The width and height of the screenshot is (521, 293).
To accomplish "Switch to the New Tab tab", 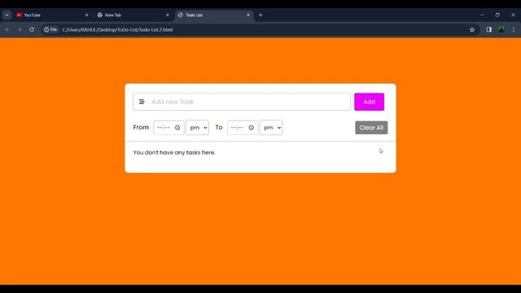I will coord(133,15).
